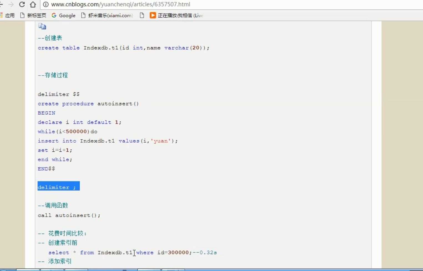Viewport: 423px width, 271px height.
Task: Open the 虾米音乐(xiami.com) bookmark
Action: 107,16
